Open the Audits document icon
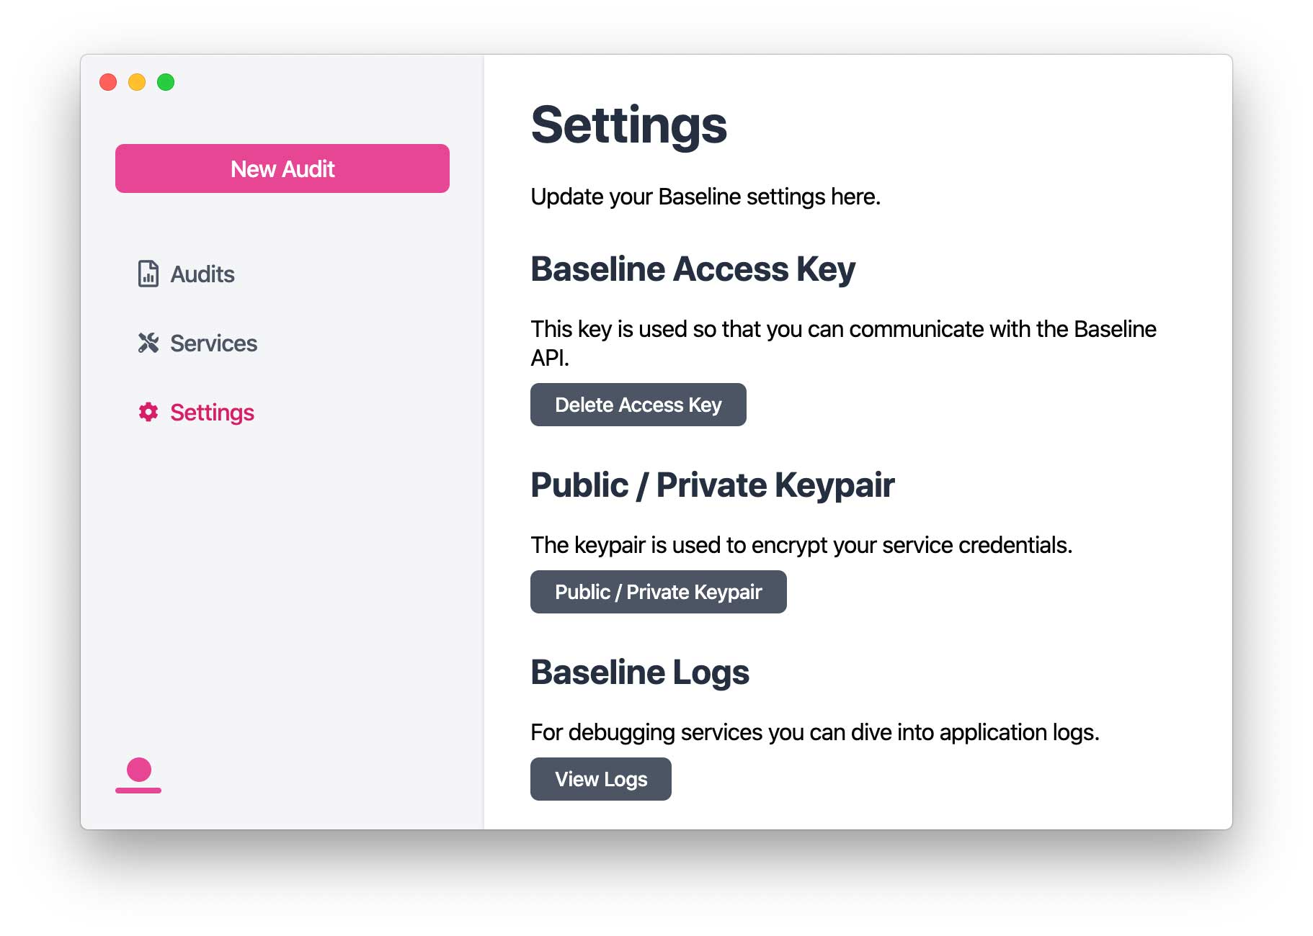This screenshot has width=1313, height=936. tap(148, 274)
